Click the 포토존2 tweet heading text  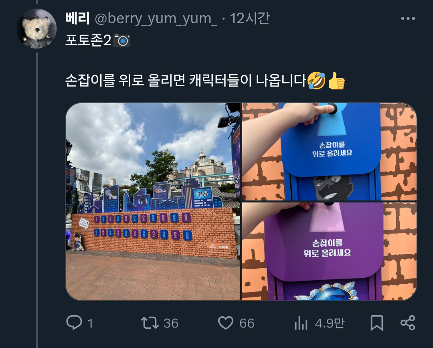(88, 40)
